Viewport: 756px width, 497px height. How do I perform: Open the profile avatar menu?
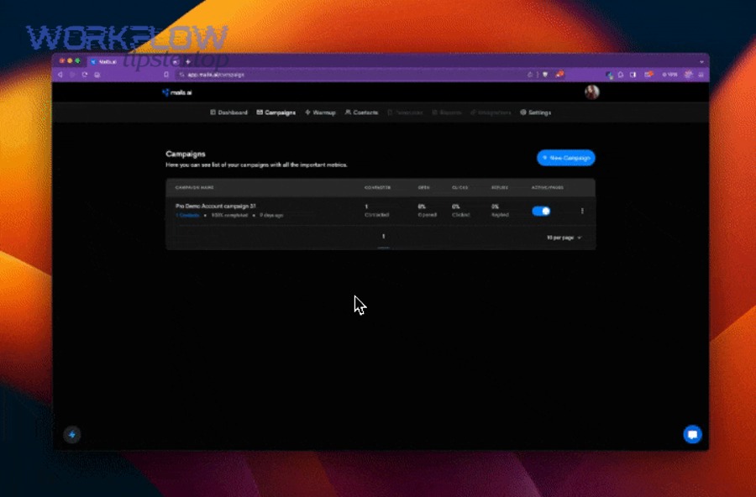click(x=593, y=92)
